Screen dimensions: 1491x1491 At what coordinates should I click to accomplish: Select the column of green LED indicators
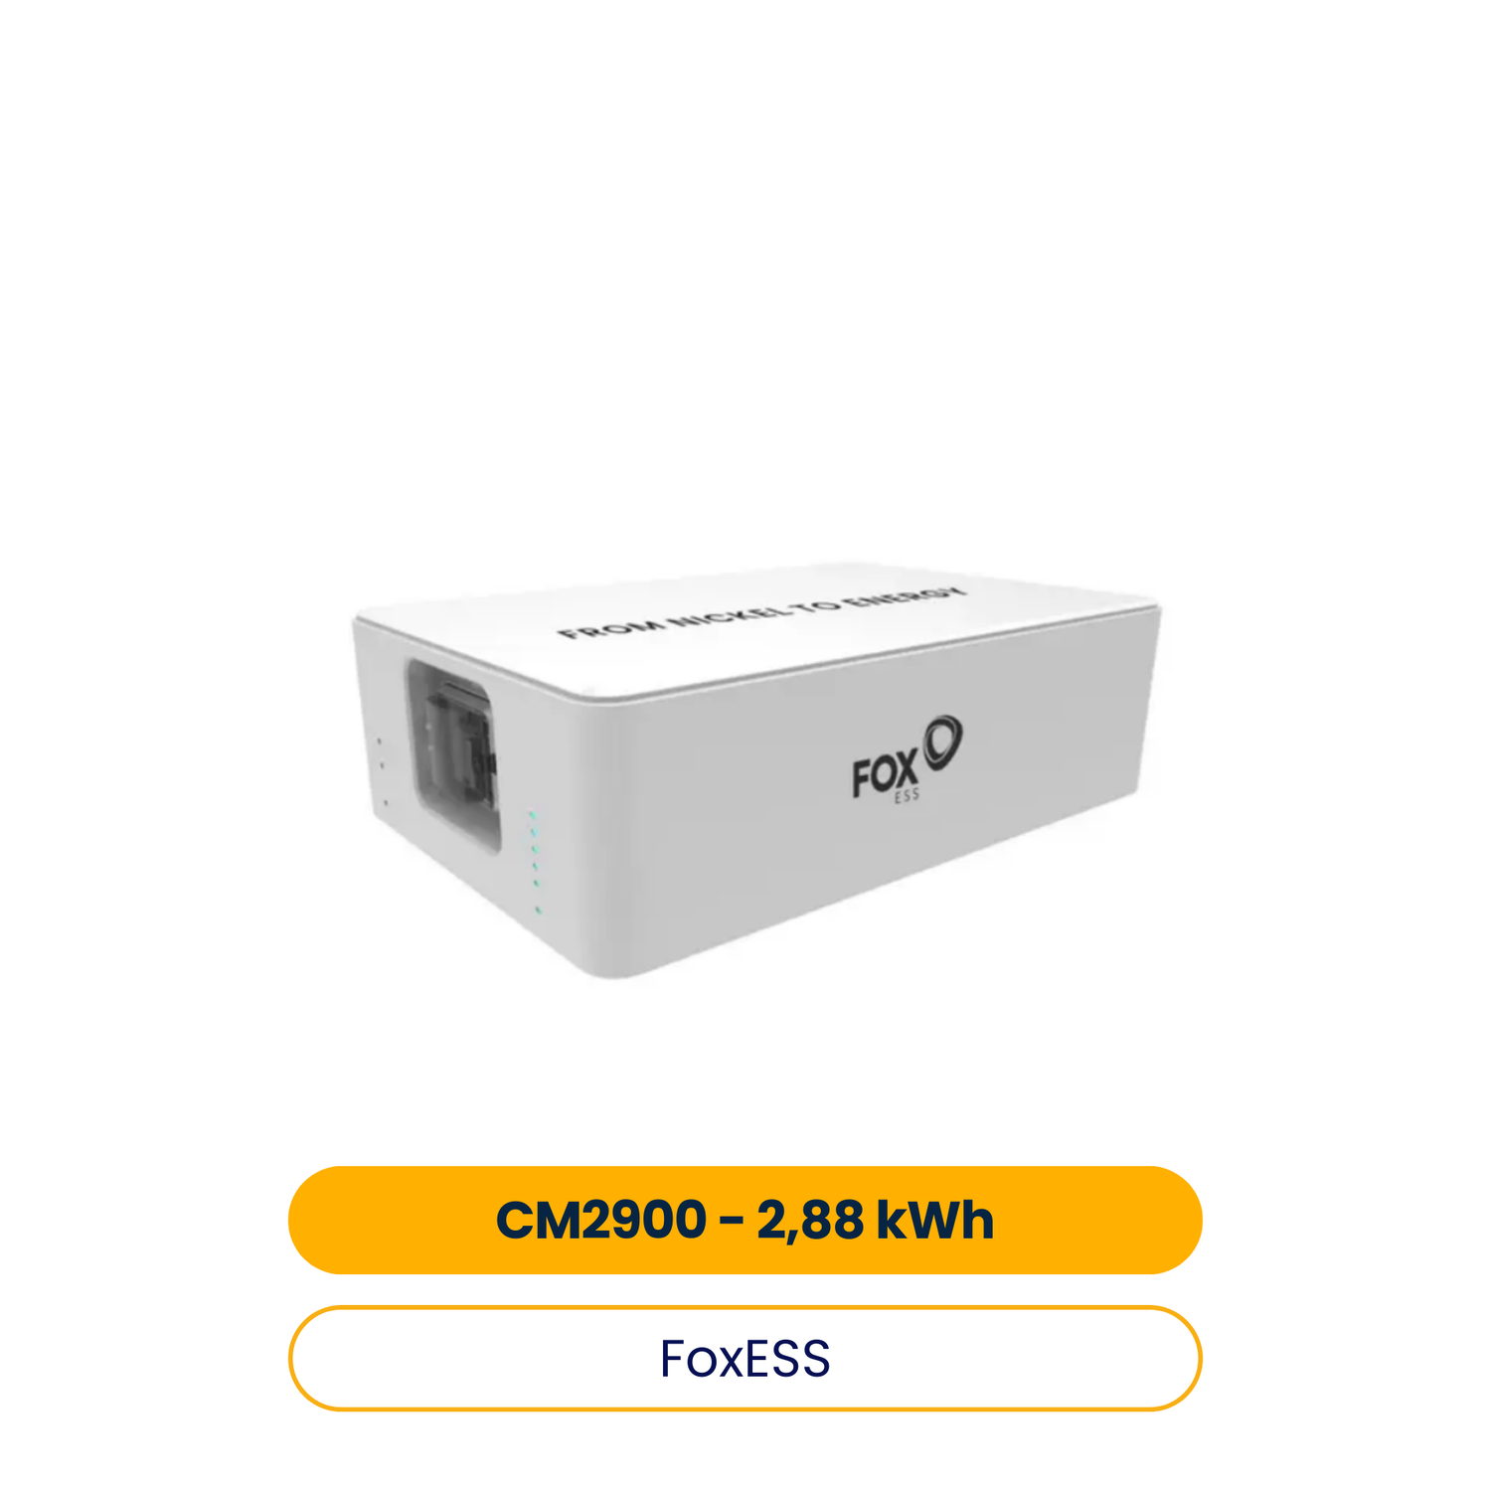click(x=535, y=863)
